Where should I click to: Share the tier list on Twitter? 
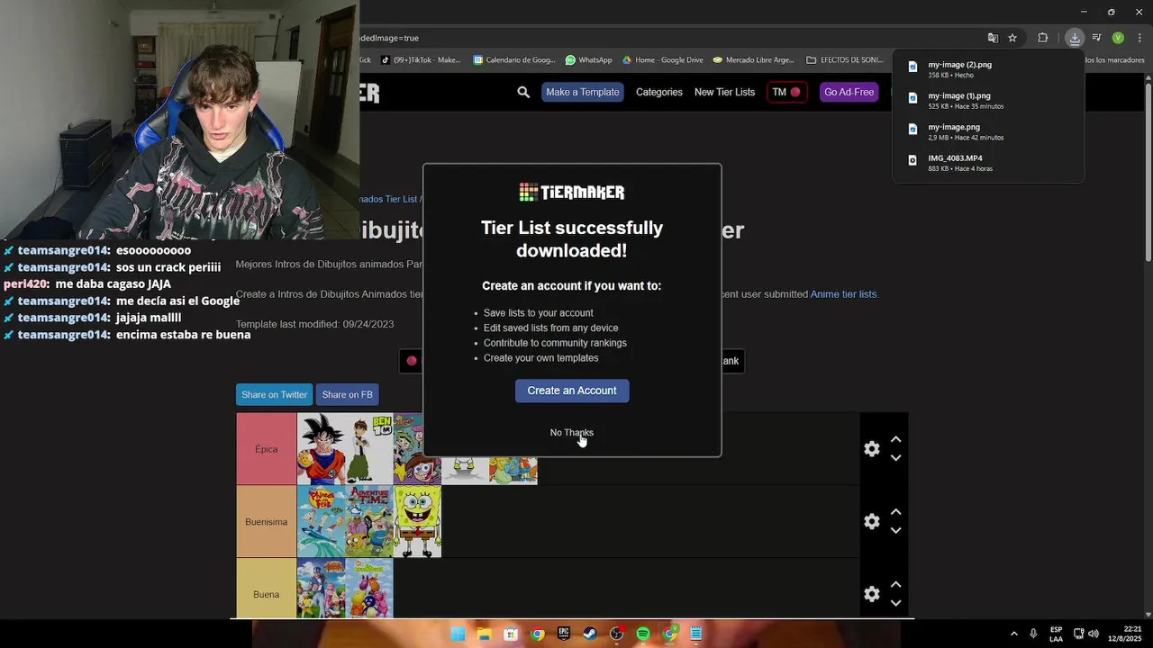274,394
